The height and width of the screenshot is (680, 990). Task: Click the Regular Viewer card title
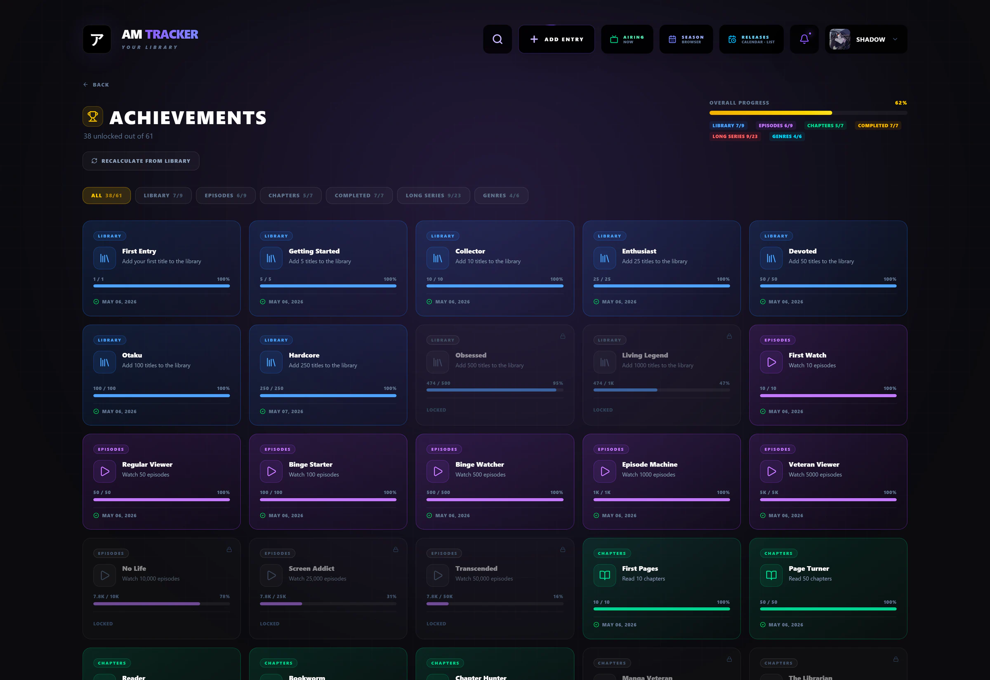(147, 464)
